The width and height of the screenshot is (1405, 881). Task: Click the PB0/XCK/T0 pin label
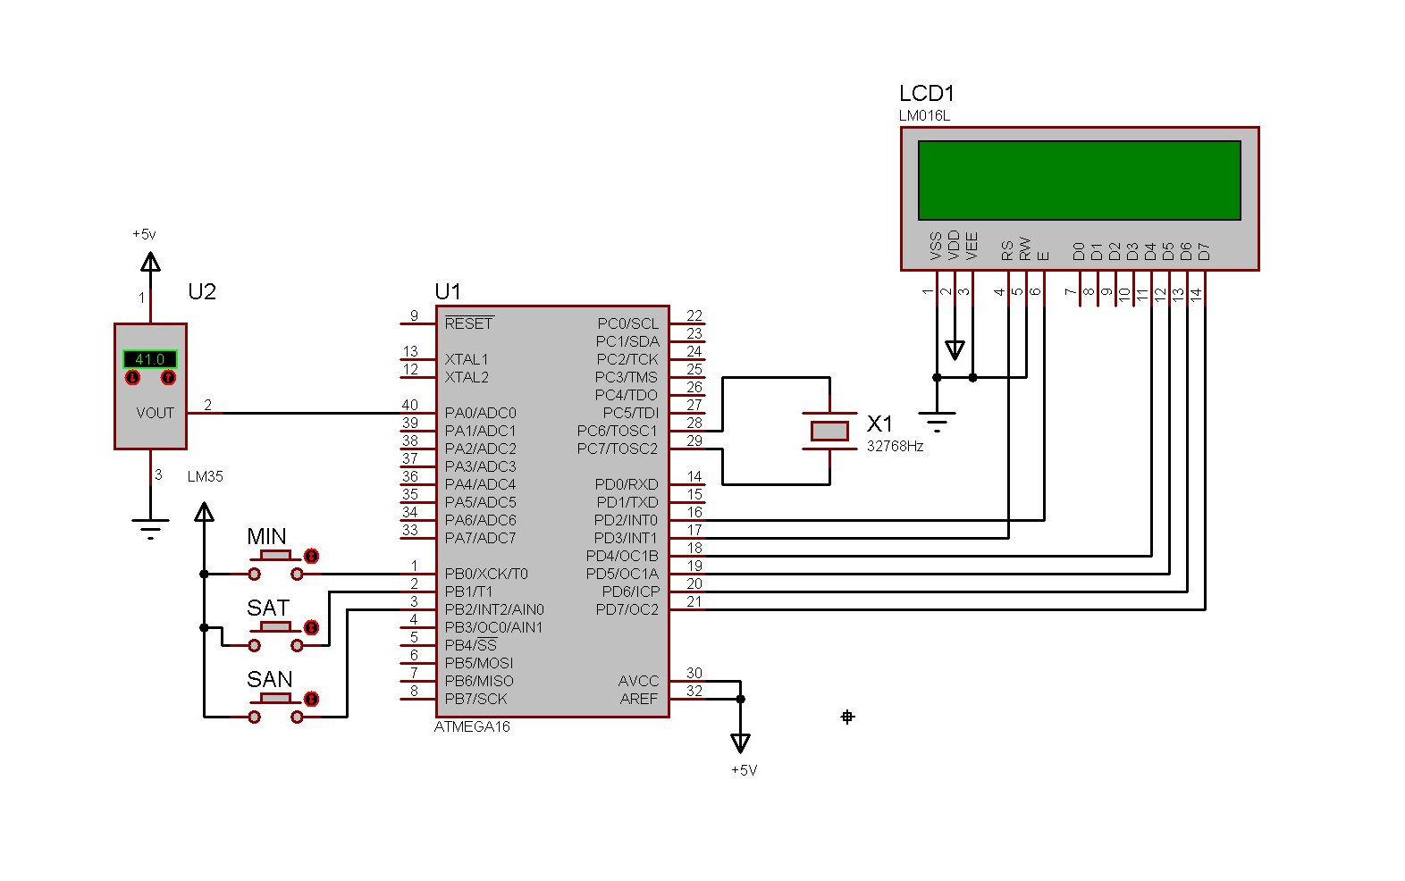point(486,574)
